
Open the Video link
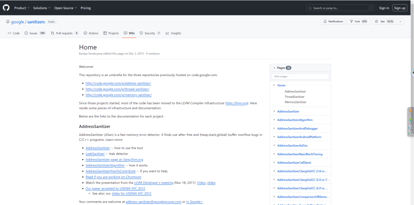click(x=201, y=183)
